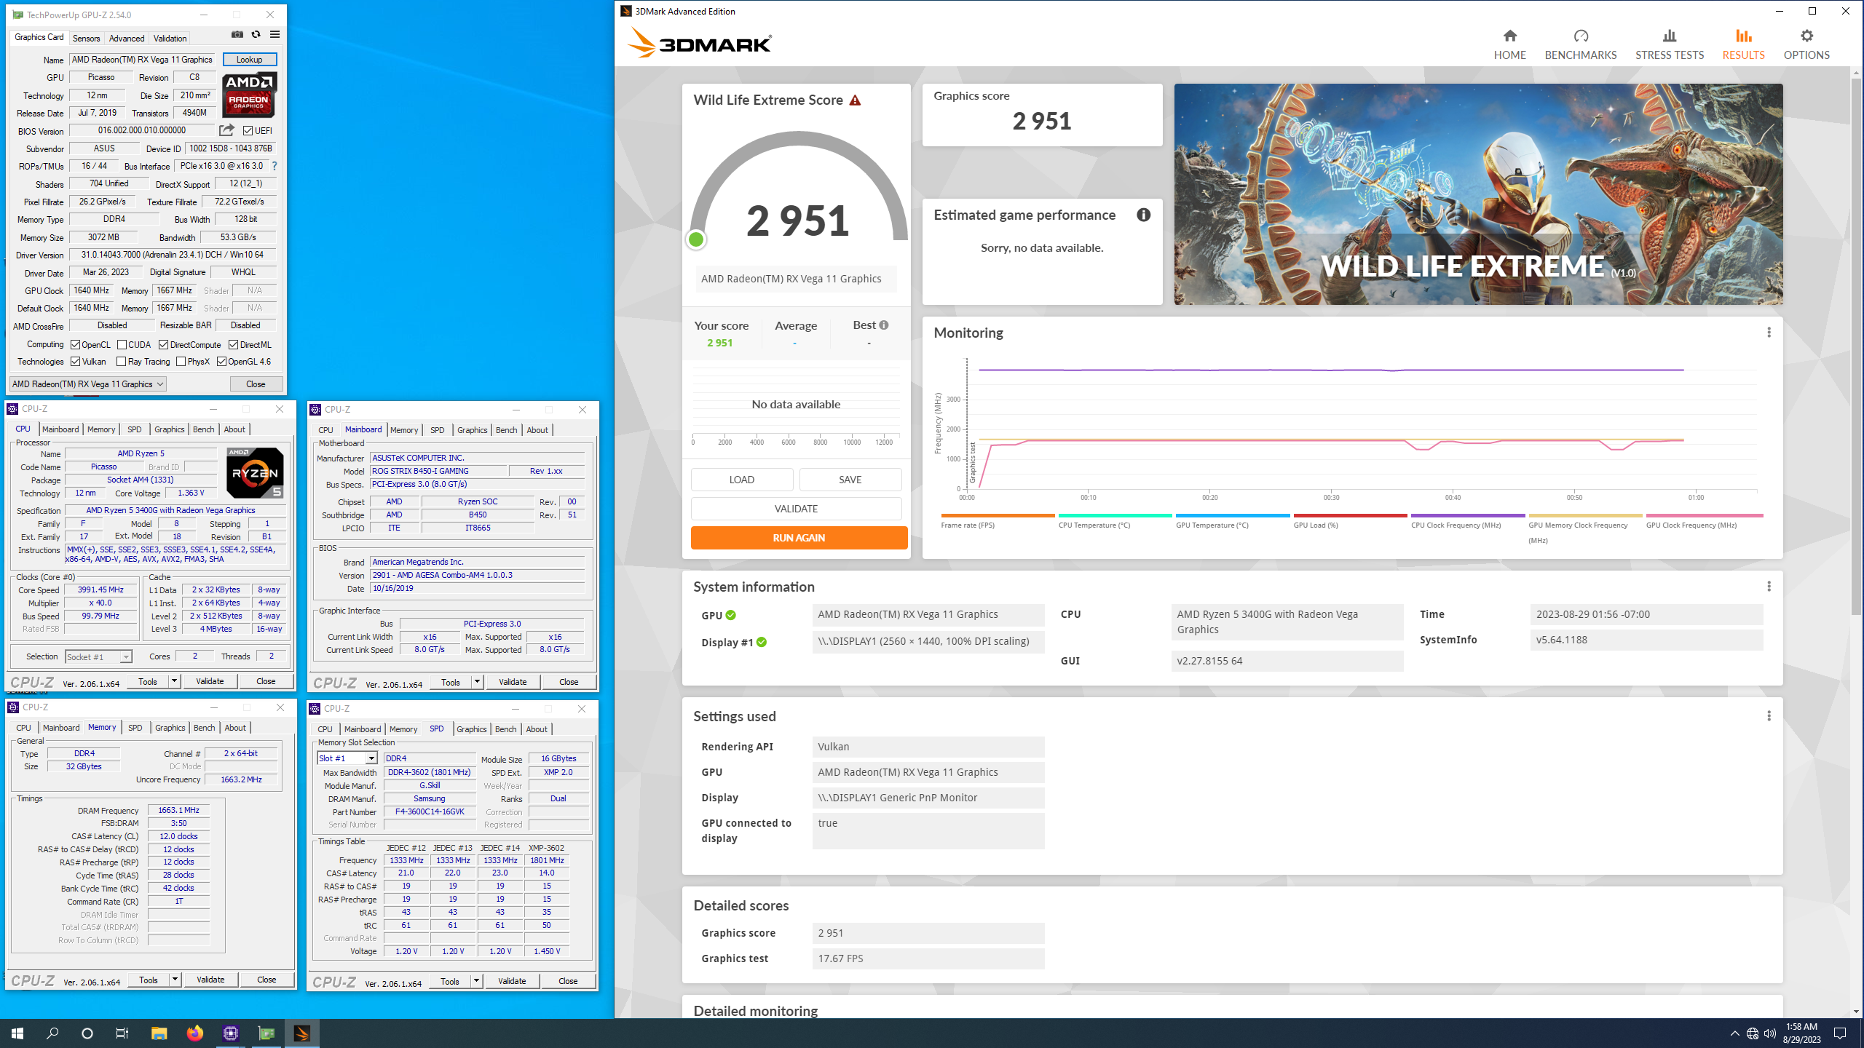1864x1048 pixels.
Task: Toggle the CUDA checkbox in GPU-Z
Action: pyautogui.click(x=122, y=345)
